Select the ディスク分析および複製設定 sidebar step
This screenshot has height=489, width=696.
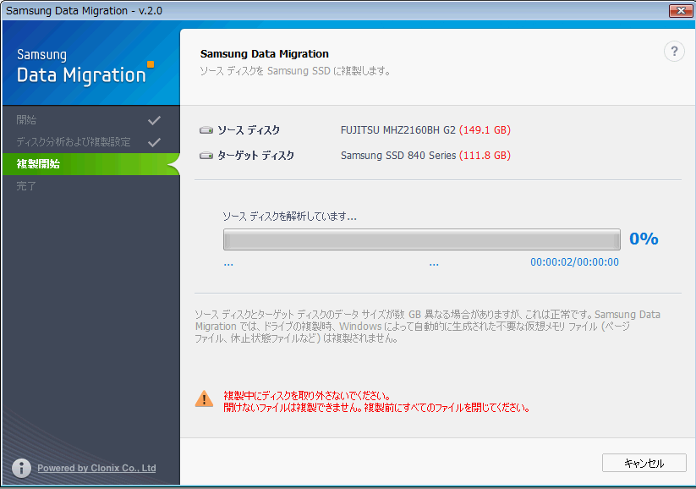74,142
